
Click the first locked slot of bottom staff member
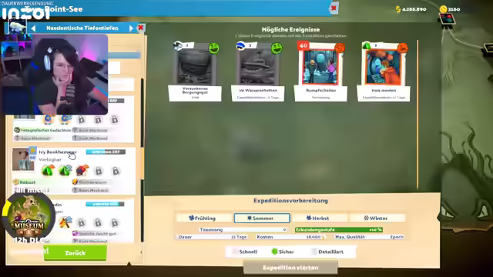82,222
